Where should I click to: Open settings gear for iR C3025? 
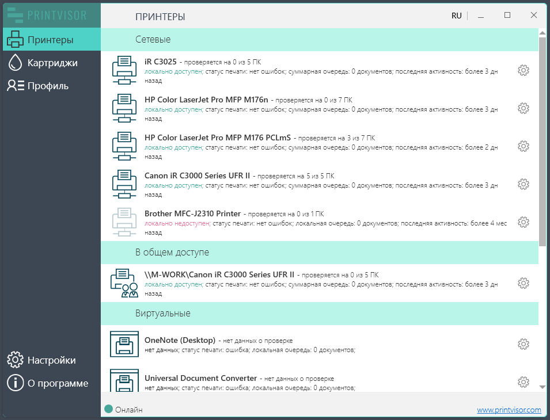(x=524, y=70)
